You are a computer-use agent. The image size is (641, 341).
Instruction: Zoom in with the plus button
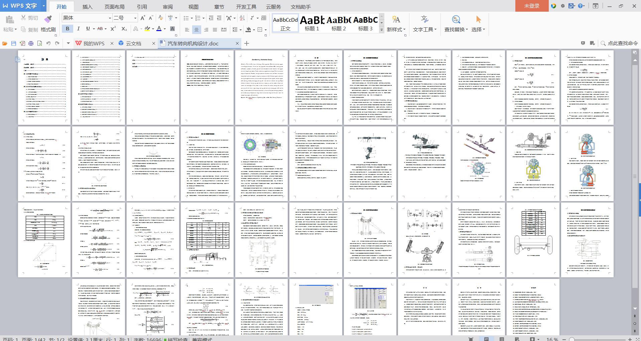click(630, 339)
